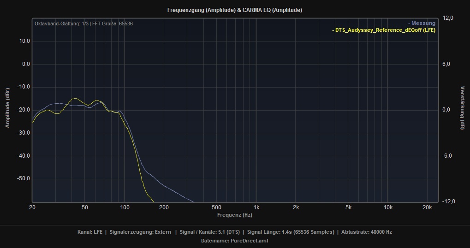Click the Messung legend entry

point(422,24)
